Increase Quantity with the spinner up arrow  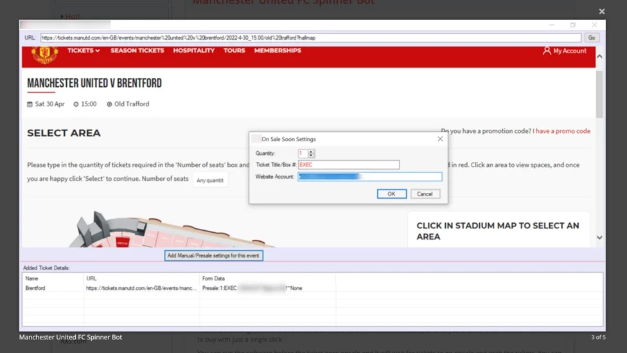pyautogui.click(x=312, y=152)
